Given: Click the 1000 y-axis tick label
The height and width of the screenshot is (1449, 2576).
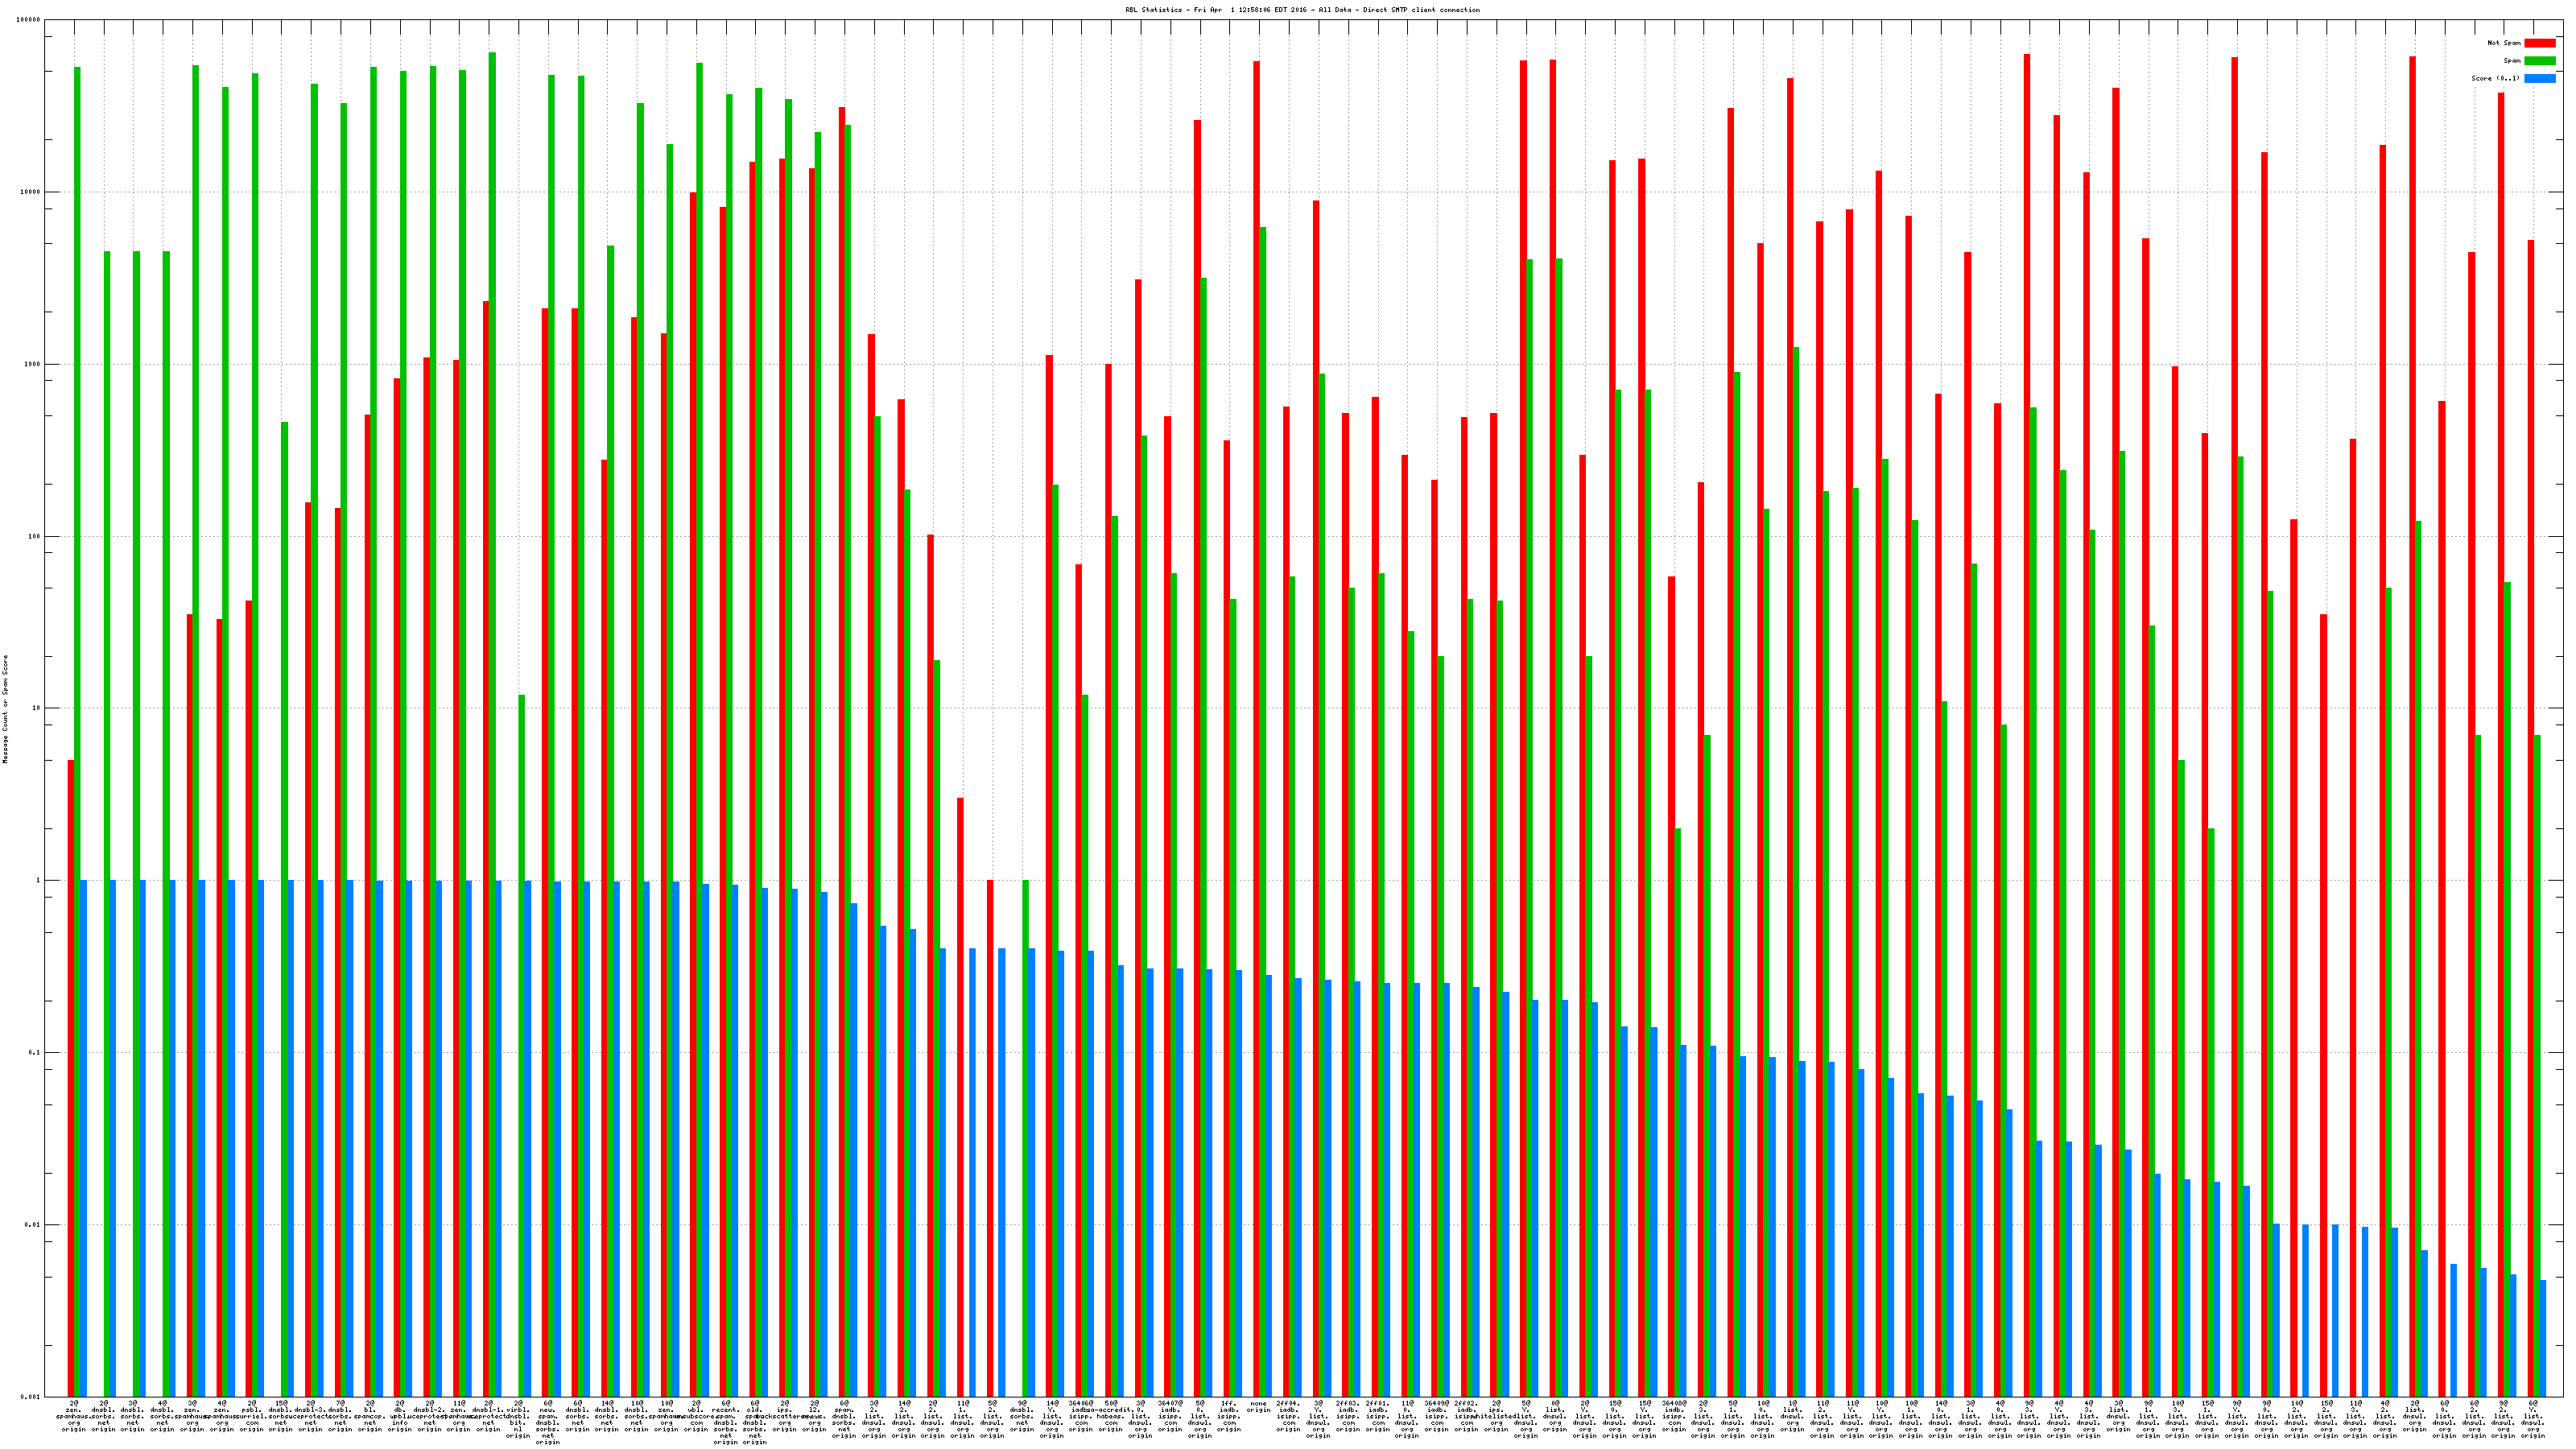Looking at the screenshot, I should click(x=33, y=364).
